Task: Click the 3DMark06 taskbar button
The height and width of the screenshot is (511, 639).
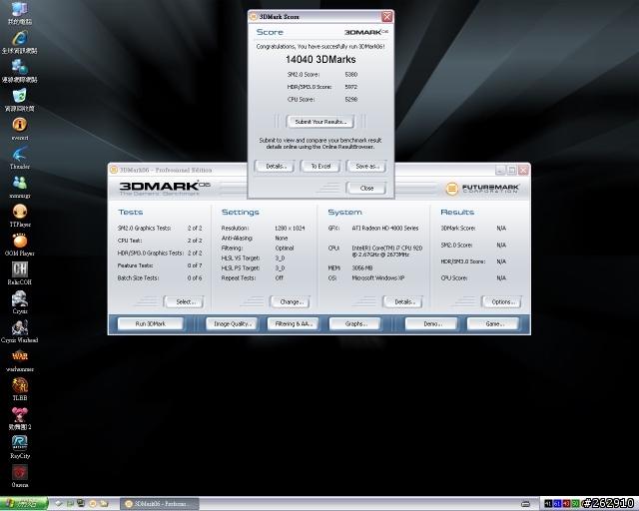Action: pos(160,504)
